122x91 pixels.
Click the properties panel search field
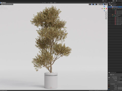(x=118, y=73)
